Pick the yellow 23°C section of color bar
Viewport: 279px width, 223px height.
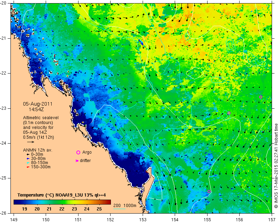click(74, 202)
